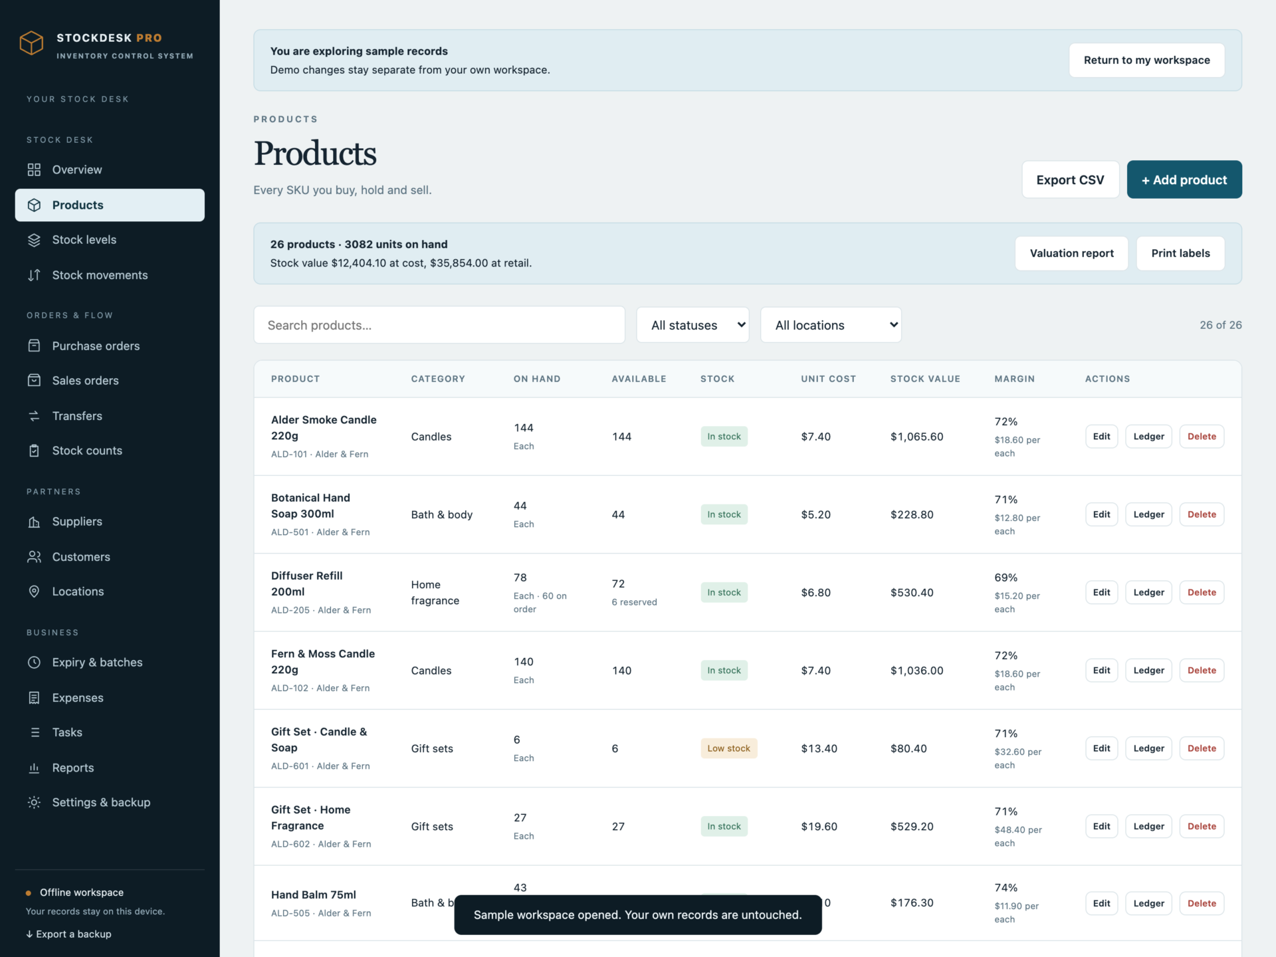Open Suppliers via building icon
The image size is (1276, 957).
point(34,522)
